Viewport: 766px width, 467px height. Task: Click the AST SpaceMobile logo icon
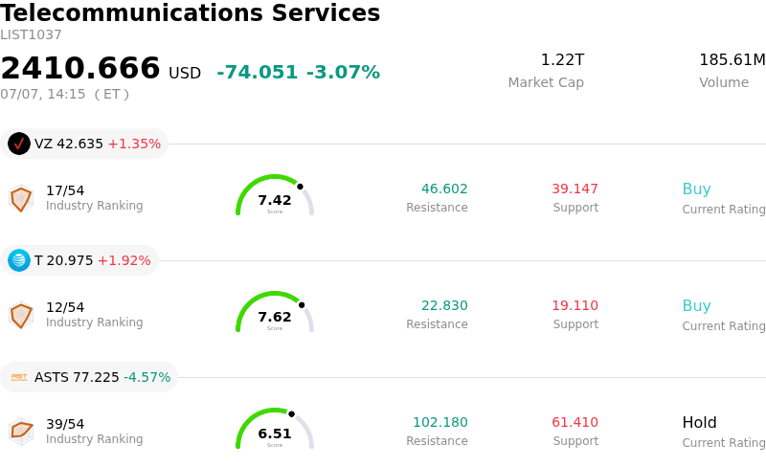point(19,377)
